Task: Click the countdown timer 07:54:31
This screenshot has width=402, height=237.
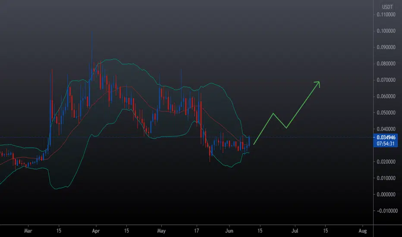Action: tap(385, 143)
